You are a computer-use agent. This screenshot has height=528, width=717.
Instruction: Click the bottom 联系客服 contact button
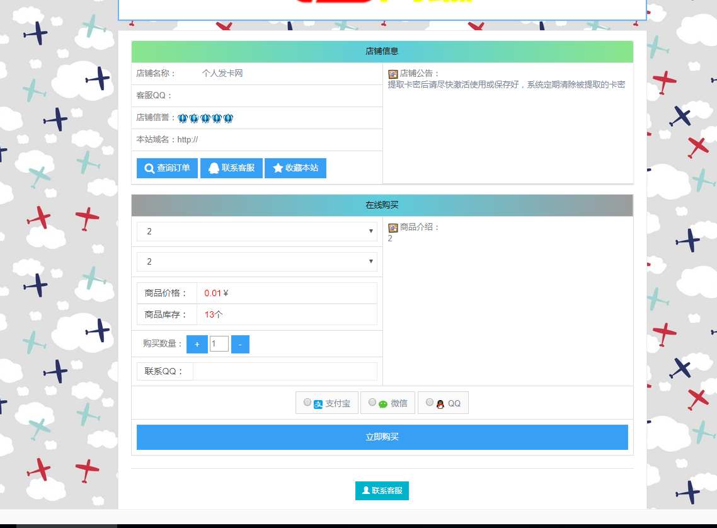click(382, 490)
